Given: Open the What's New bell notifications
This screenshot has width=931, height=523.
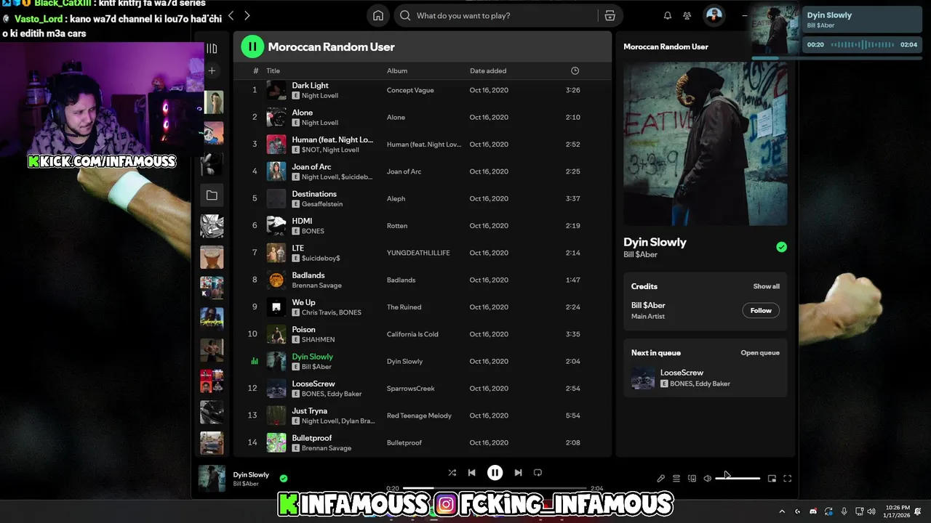Looking at the screenshot, I should point(668,15).
